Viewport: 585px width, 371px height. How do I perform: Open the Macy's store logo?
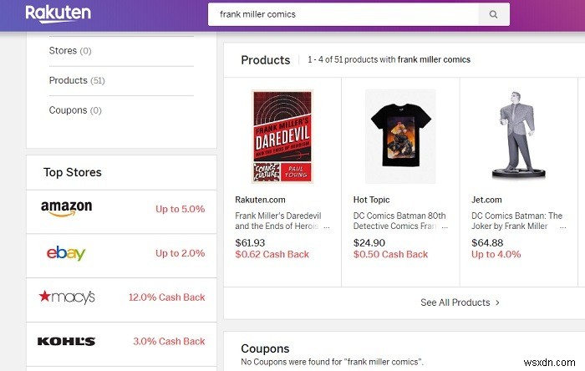(x=66, y=297)
